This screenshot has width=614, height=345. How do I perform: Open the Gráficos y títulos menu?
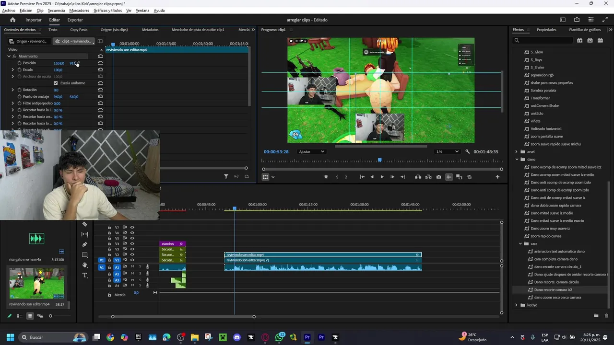point(107,11)
